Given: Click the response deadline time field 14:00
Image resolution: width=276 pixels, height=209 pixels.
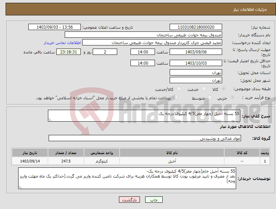Looking at the screenshot, I should pos(143,52).
